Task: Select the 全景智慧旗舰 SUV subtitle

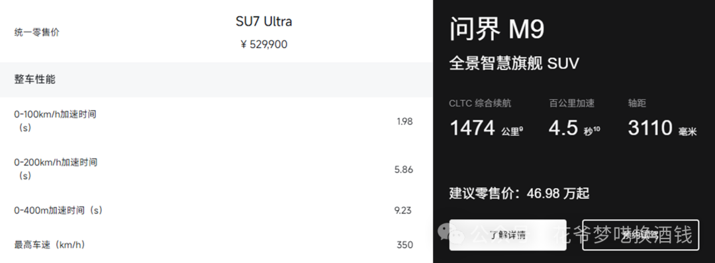Action: (514, 63)
